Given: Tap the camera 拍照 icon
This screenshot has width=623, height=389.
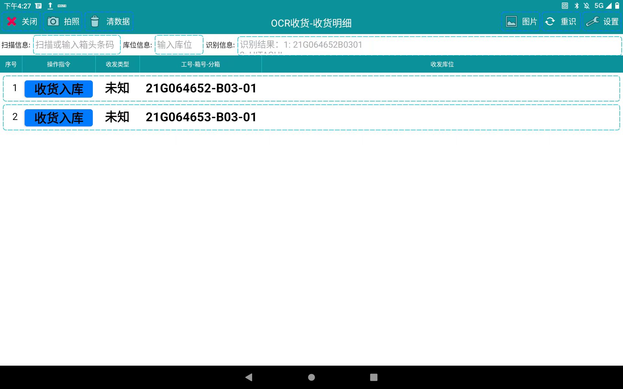Looking at the screenshot, I should tap(53, 21).
